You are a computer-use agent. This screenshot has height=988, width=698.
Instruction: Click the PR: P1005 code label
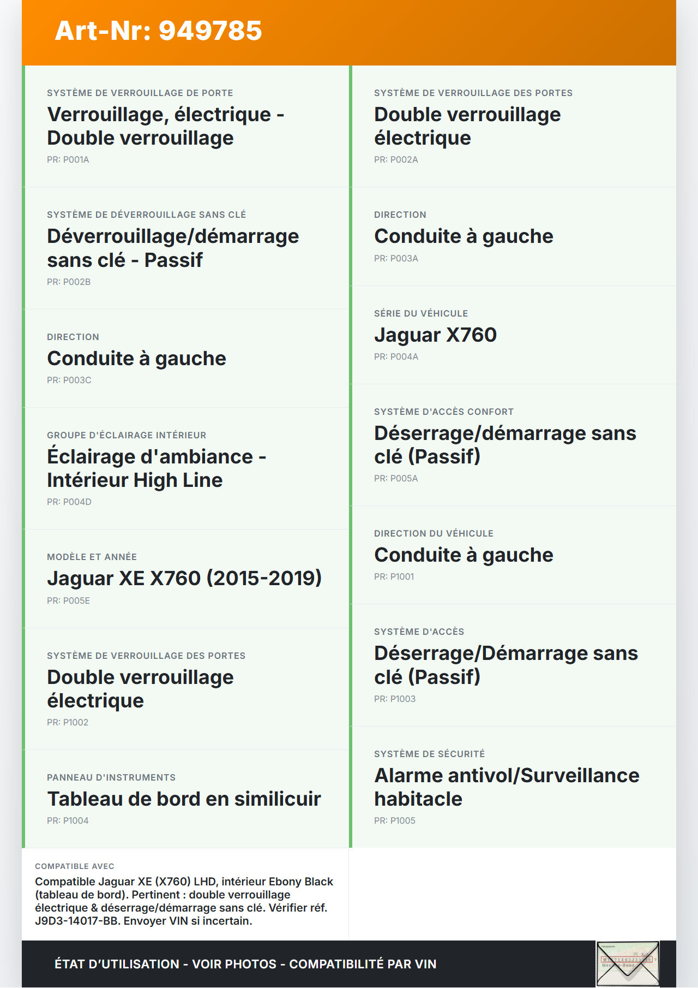tap(395, 821)
